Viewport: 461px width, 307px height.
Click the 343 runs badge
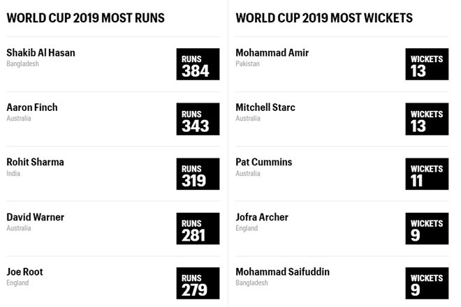pos(198,119)
